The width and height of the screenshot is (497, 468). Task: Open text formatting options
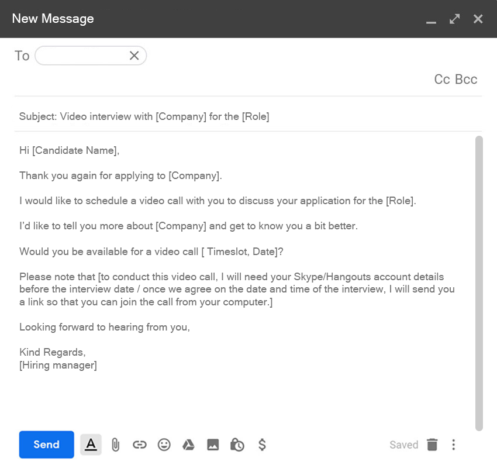click(91, 445)
